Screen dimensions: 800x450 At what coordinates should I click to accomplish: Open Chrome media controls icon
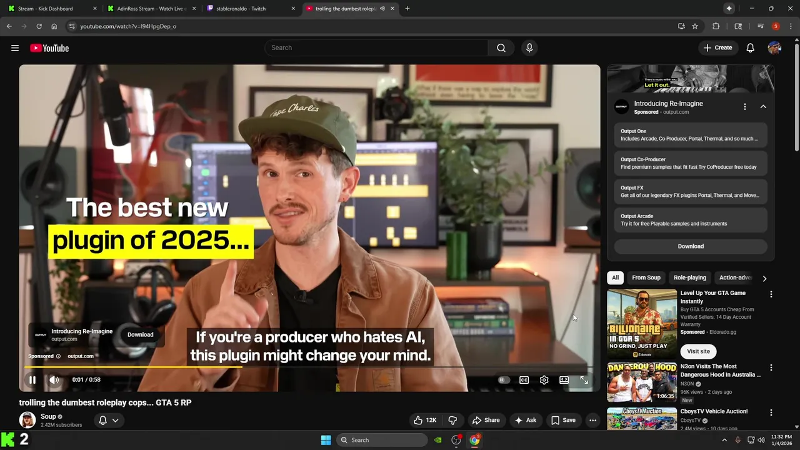pyautogui.click(x=761, y=26)
